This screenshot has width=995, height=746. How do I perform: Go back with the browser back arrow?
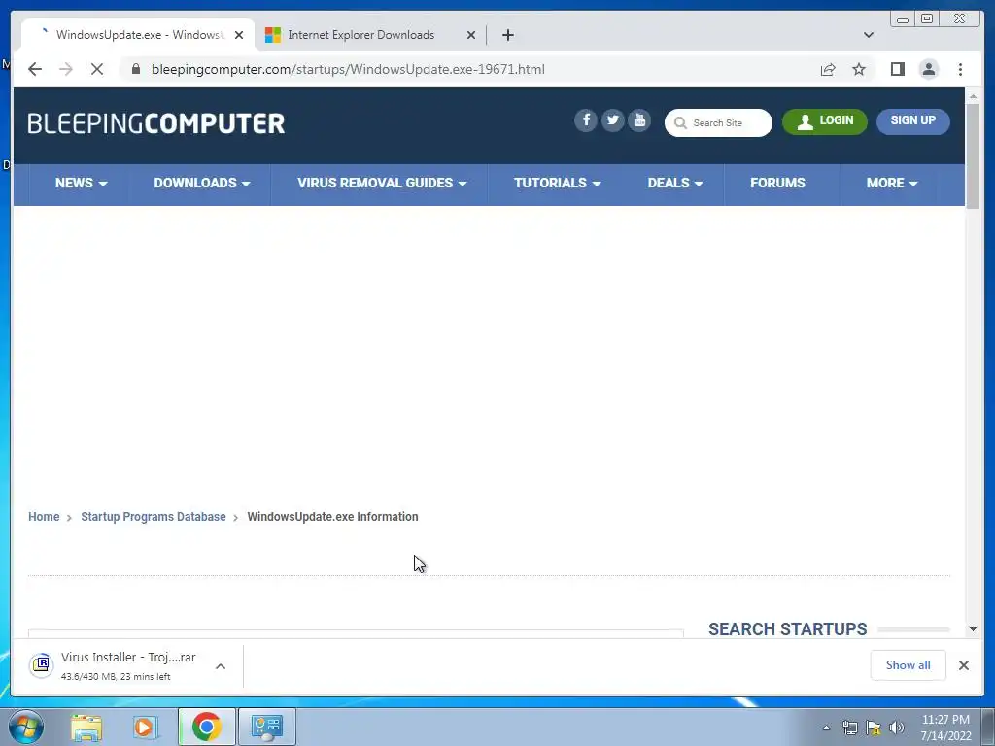35,69
